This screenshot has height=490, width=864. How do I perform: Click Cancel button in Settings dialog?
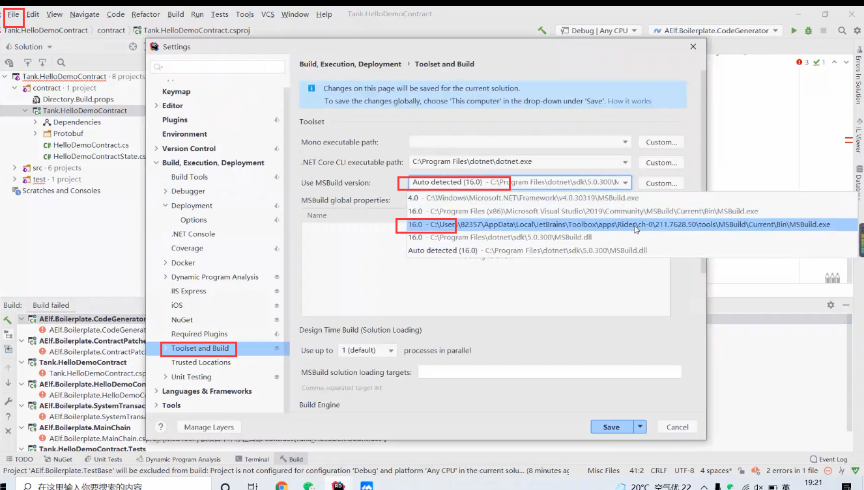(678, 427)
